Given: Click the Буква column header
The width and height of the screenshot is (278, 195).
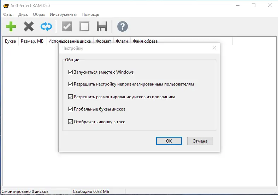Looking at the screenshot, I should 10,41.
